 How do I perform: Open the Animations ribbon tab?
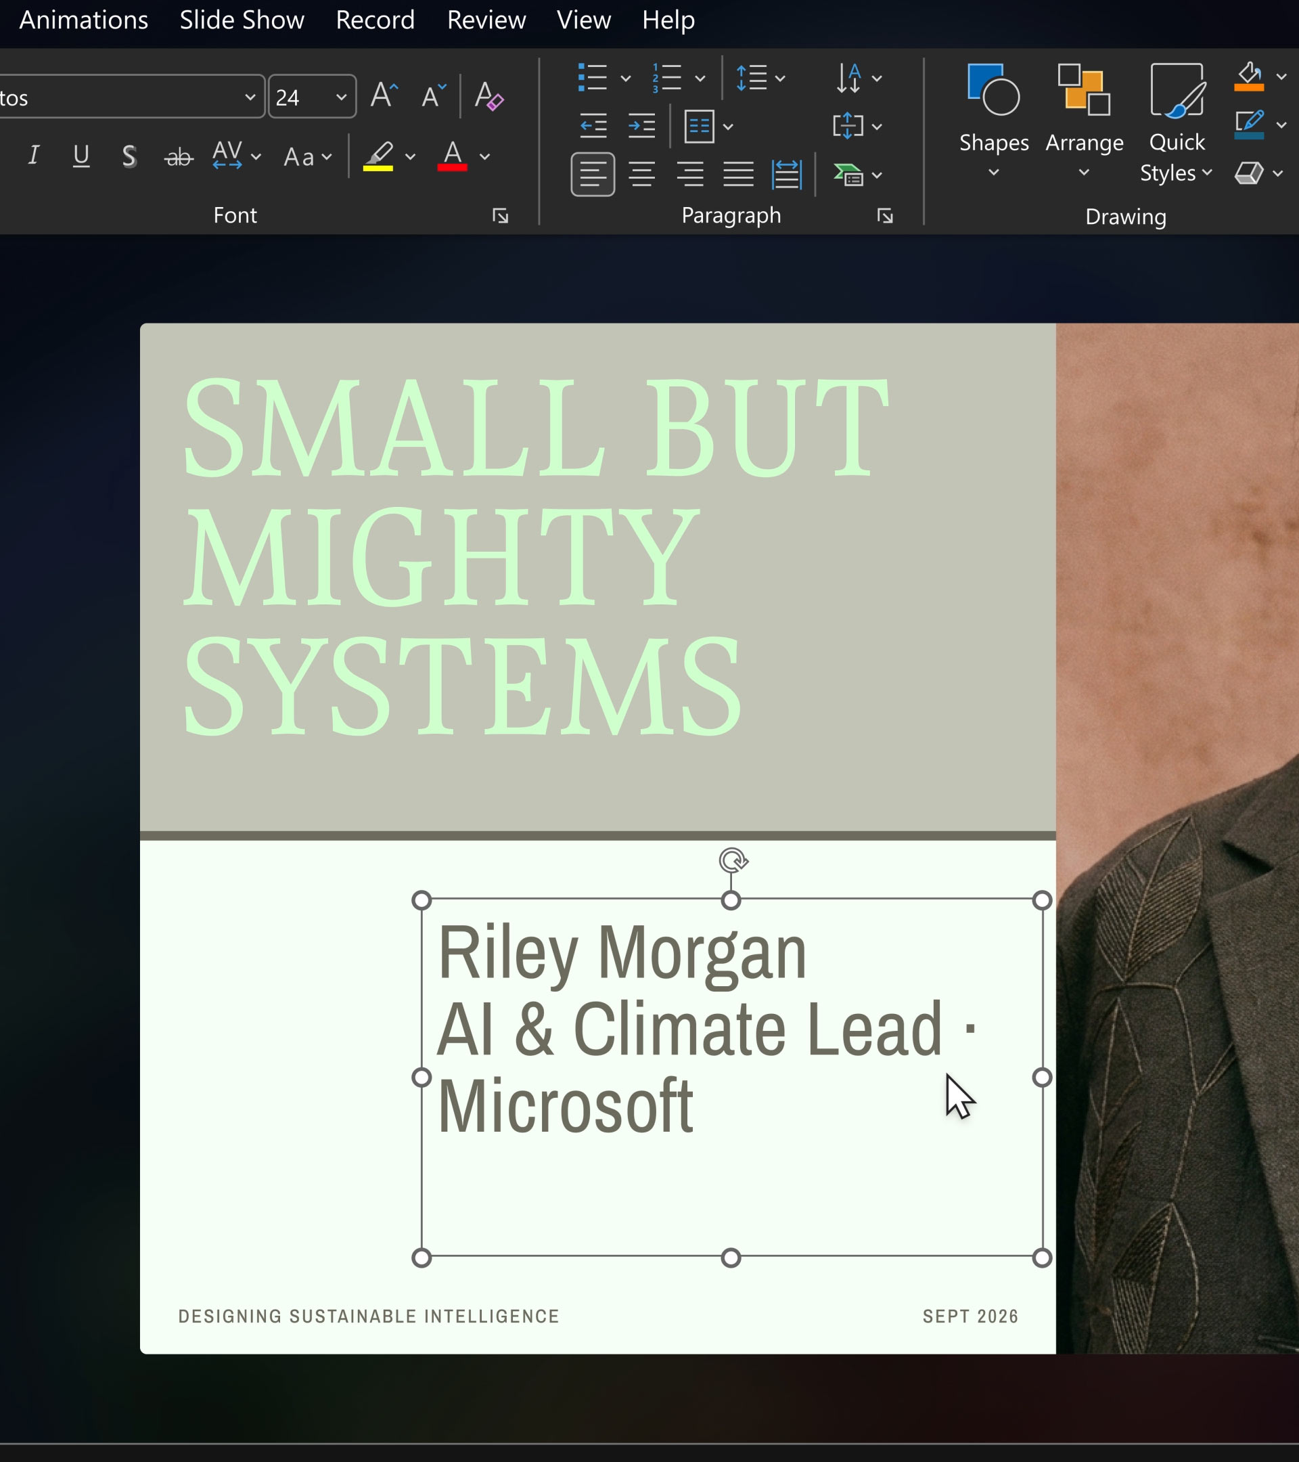(x=84, y=20)
